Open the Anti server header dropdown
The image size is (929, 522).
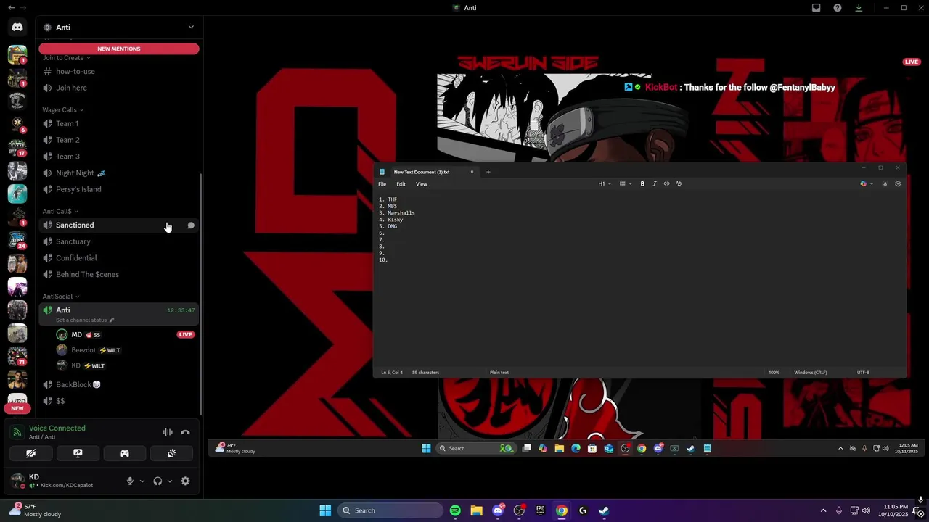[119, 27]
